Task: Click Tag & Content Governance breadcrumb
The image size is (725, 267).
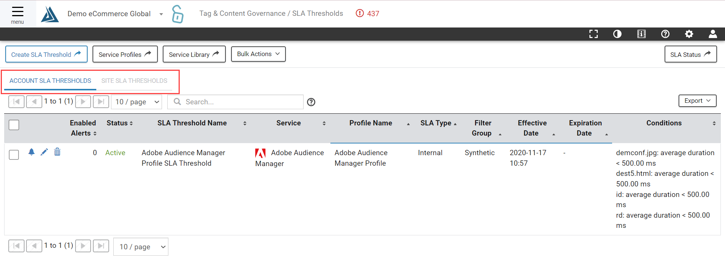Action: click(242, 14)
